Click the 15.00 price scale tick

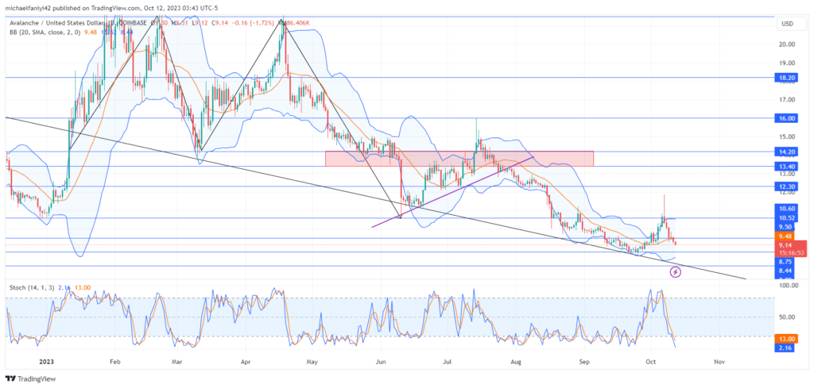[x=788, y=136]
